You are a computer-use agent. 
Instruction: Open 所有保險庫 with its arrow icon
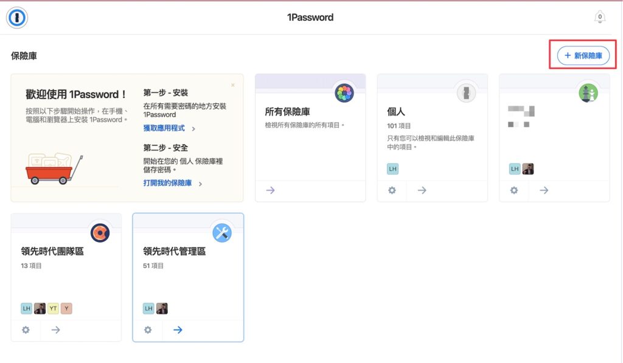271,191
